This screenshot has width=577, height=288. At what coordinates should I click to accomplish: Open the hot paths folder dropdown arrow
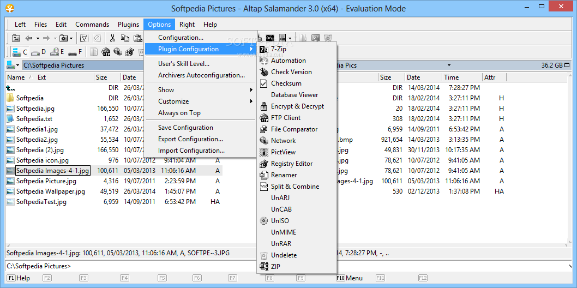[71, 38]
